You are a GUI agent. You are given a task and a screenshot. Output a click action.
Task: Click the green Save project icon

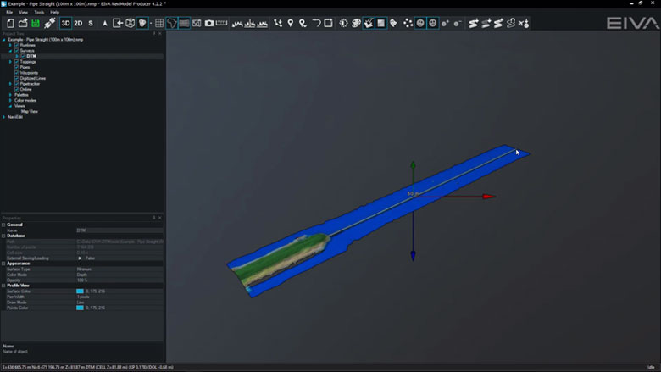[x=36, y=23]
